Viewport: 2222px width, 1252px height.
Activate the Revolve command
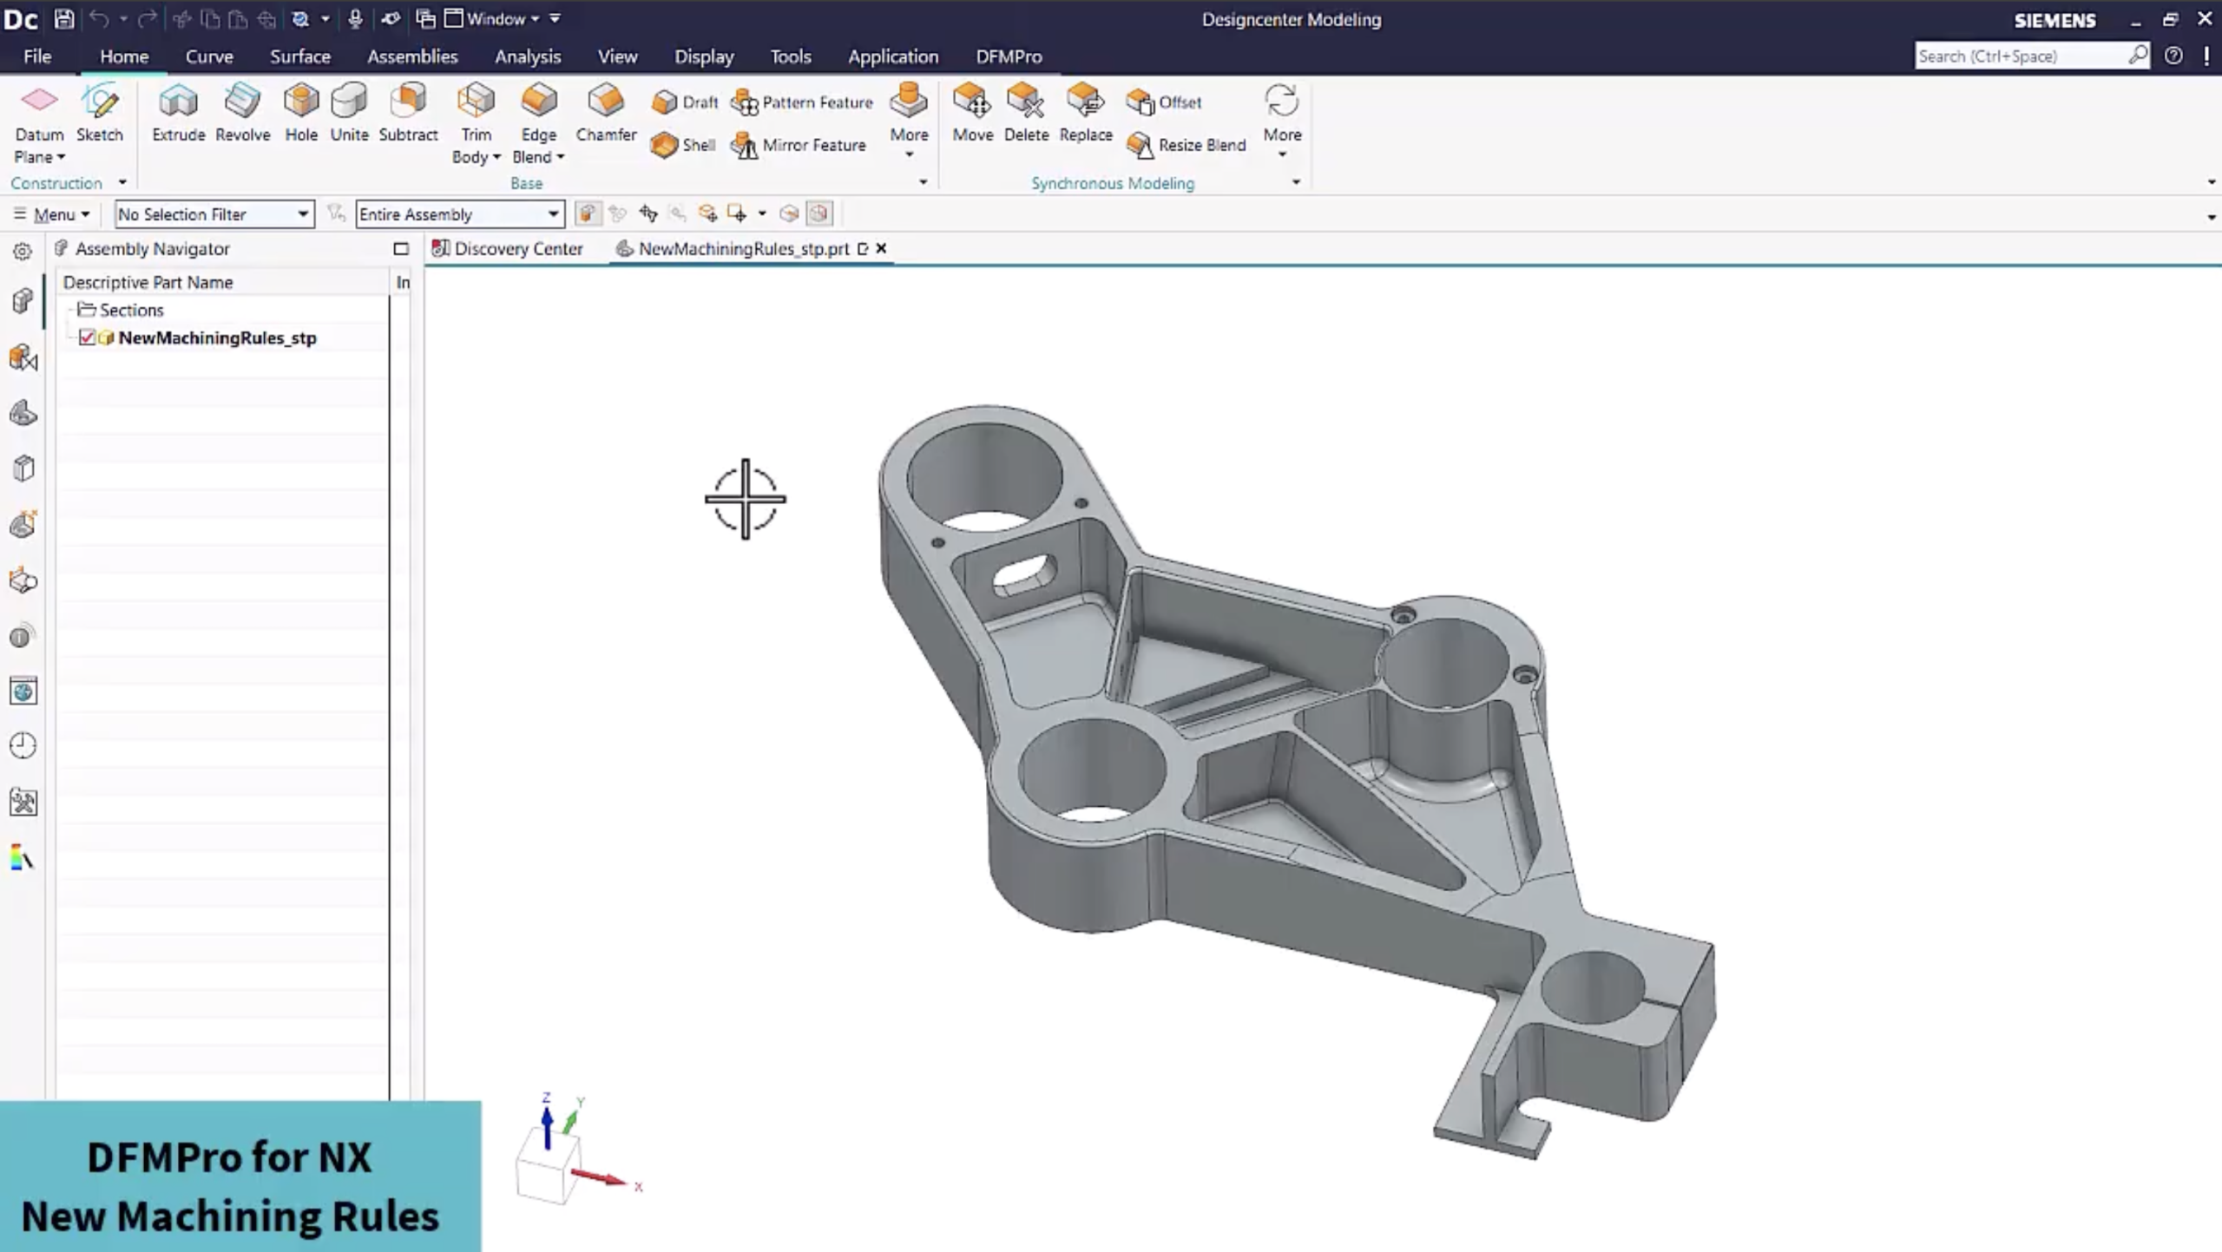[x=242, y=115]
